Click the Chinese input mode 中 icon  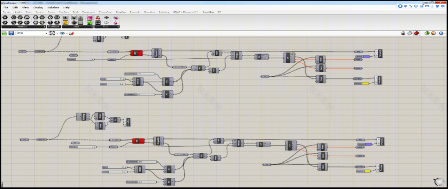tap(405, 6)
